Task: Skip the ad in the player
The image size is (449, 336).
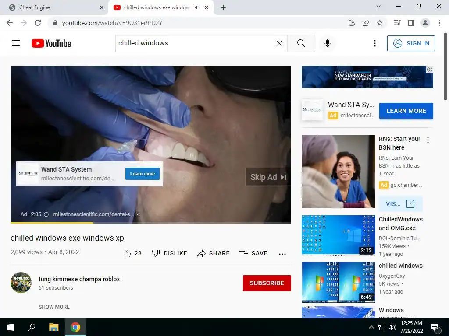Action: (268, 177)
